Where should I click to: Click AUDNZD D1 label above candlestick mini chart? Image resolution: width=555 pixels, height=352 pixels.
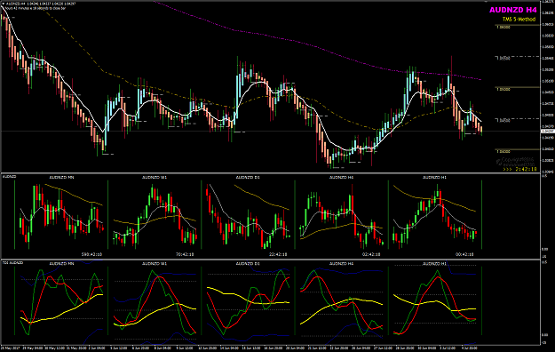248,177
